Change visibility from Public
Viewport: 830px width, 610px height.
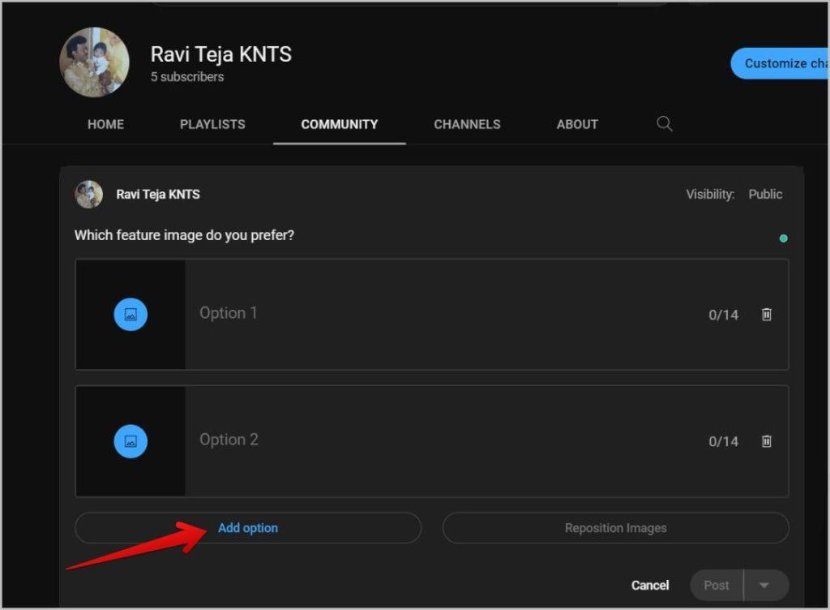[765, 195]
